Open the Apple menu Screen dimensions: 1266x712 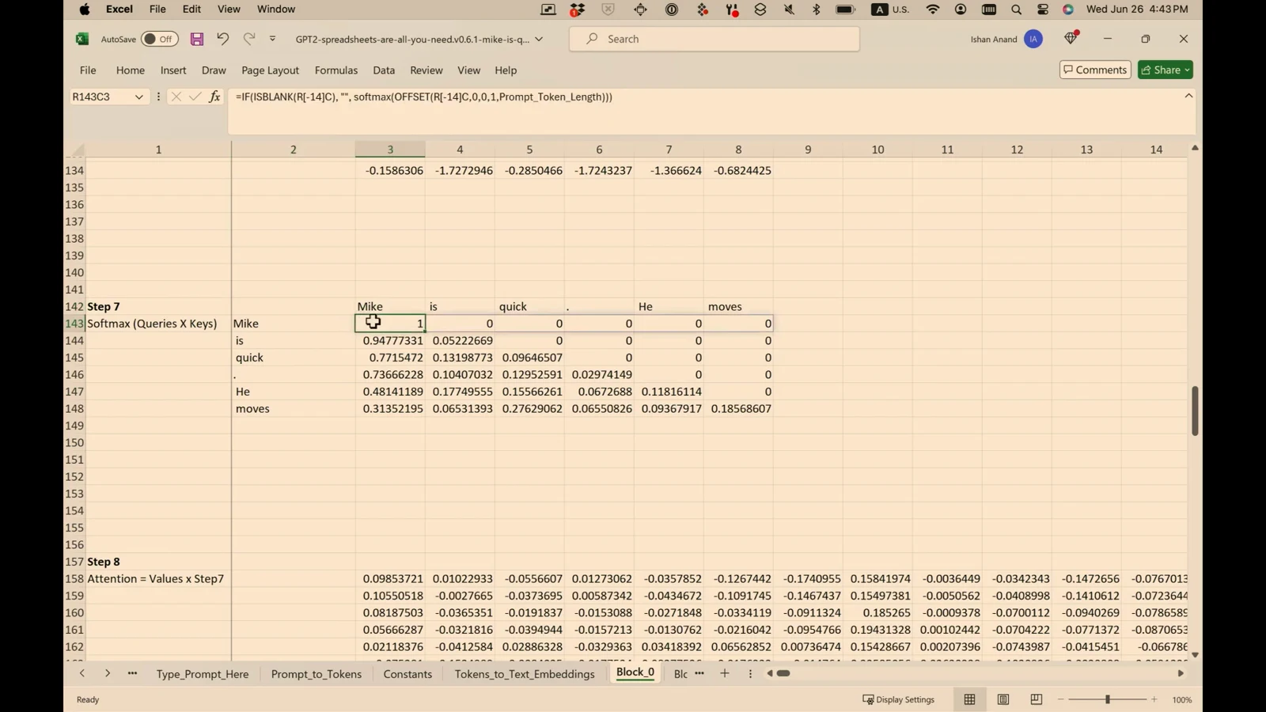coord(85,9)
